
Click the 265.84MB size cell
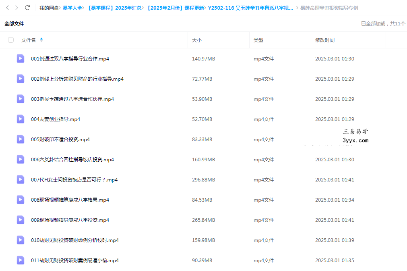pyautogui.click(x=204, y=220)
